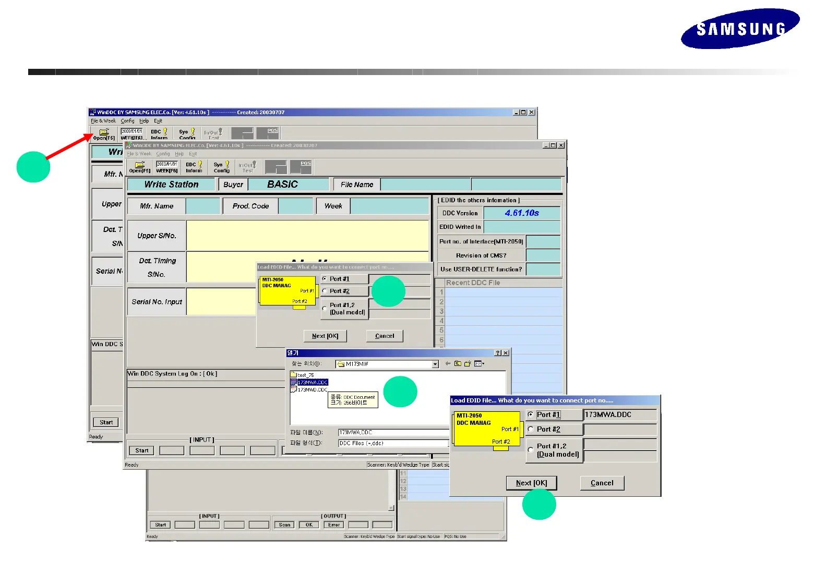
Task: Click the Port #1 file box showing 173MWA.DDC
Action: pos(620,415)
